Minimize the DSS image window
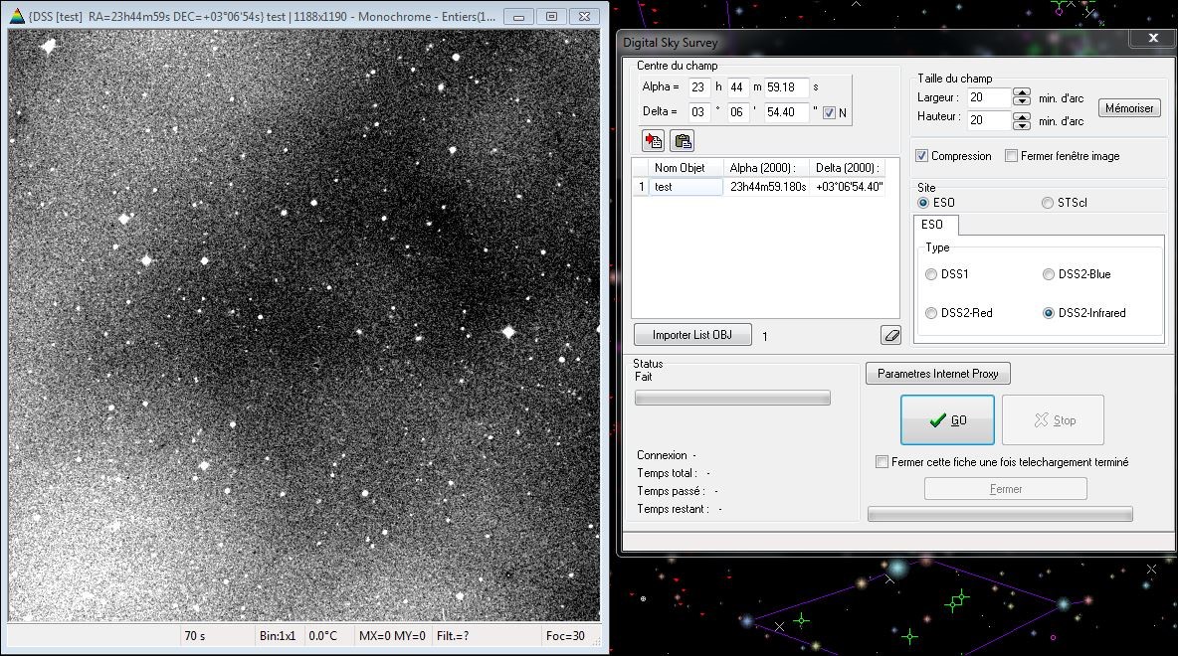1178x656 pixels. (x=520, y=17)
